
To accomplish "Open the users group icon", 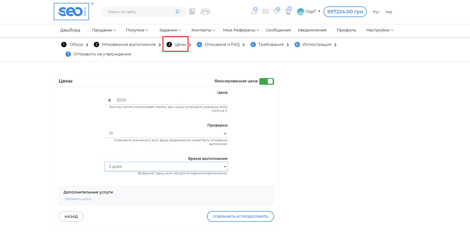I will [x=205, y=12].
